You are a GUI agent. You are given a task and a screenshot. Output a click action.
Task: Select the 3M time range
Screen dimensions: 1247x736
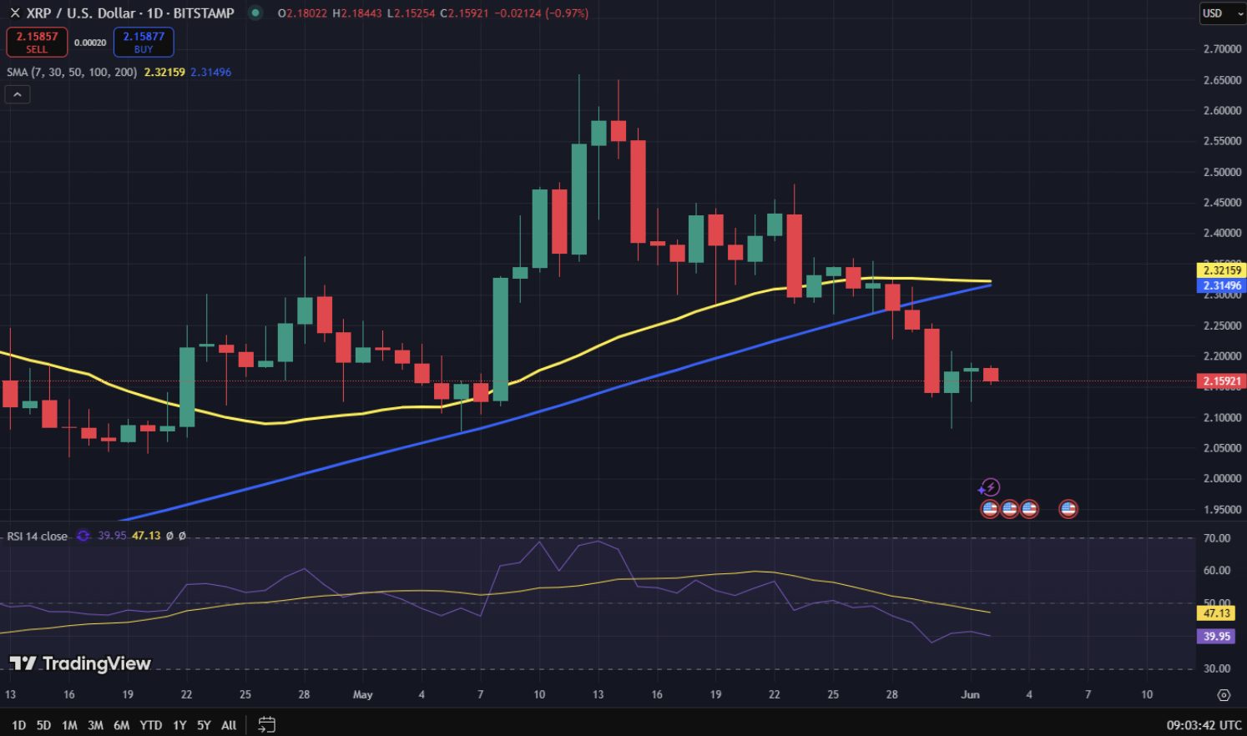click(95, 725)
